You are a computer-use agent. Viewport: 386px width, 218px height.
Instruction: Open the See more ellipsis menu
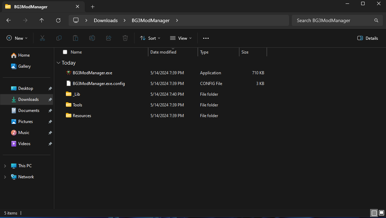pyautogui.click(x=206, y=38)
